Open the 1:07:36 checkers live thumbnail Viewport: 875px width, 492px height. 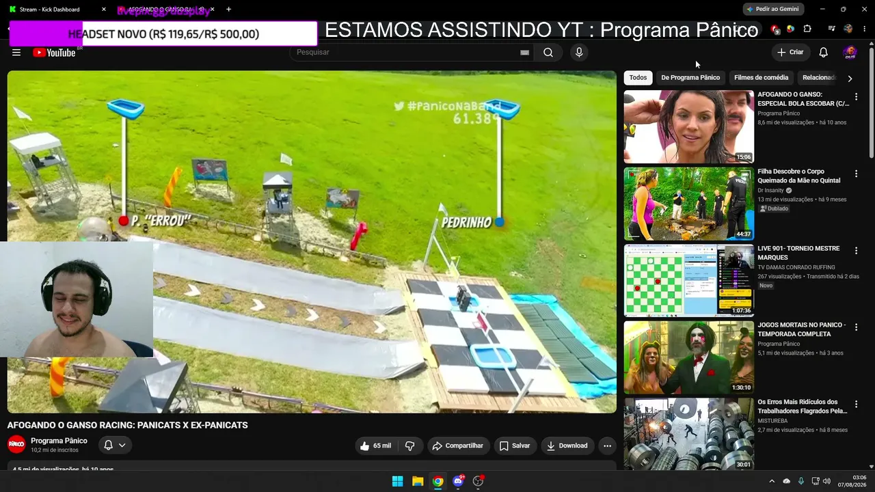click(689, 281)
